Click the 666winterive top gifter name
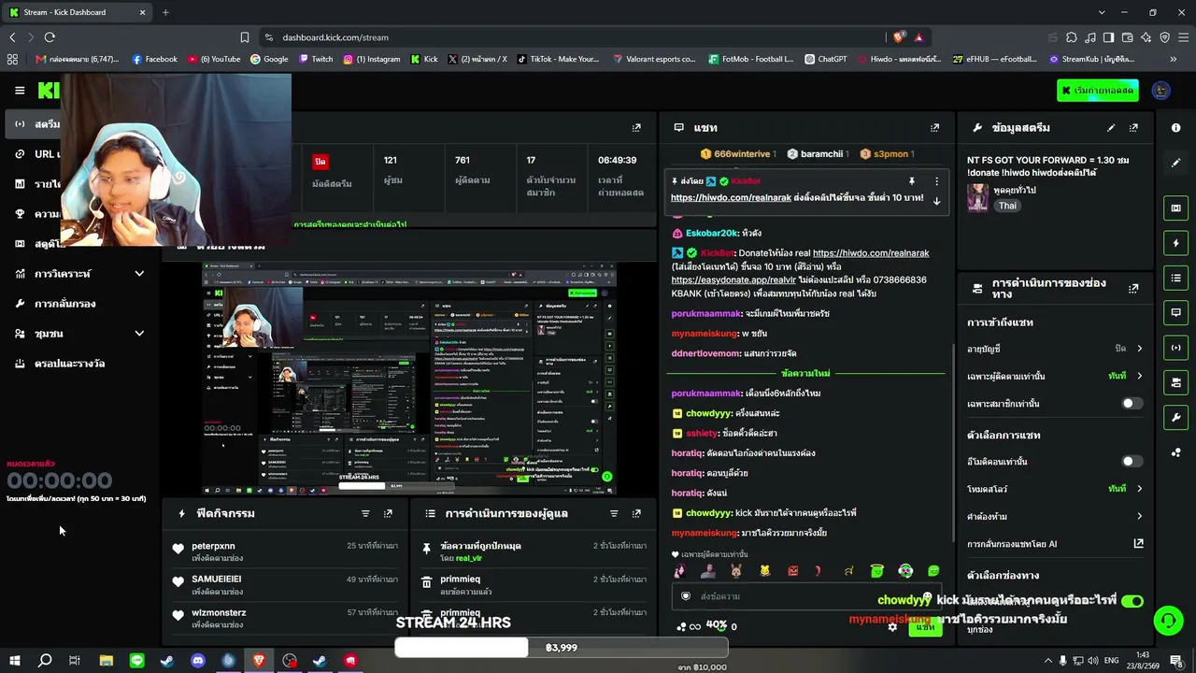This screenshot has height=673, width=1196. pyautogui.click(x=742, y=154)
